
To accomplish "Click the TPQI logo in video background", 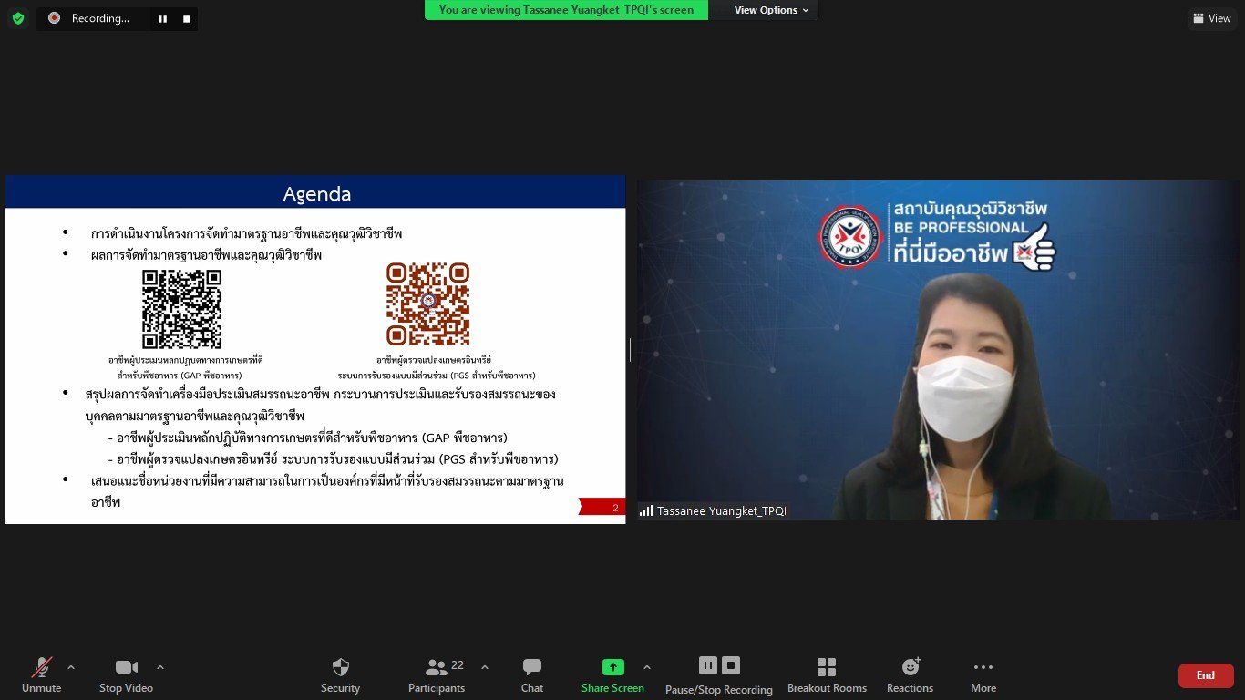I will pos(849,237).
